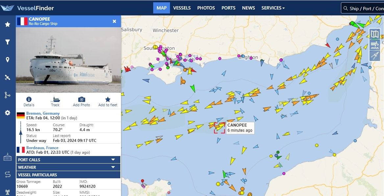Expand the PORT CALLS section
This screenshot has width=384, height=196.
click(68, 160)
